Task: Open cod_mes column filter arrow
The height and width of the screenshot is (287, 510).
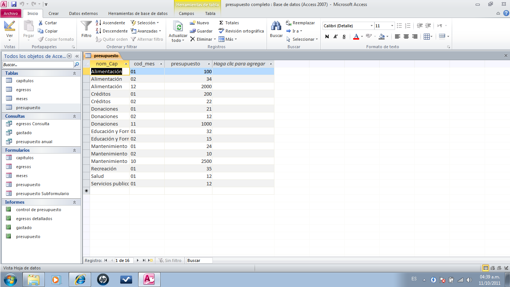Action: [x=161, y=64]
